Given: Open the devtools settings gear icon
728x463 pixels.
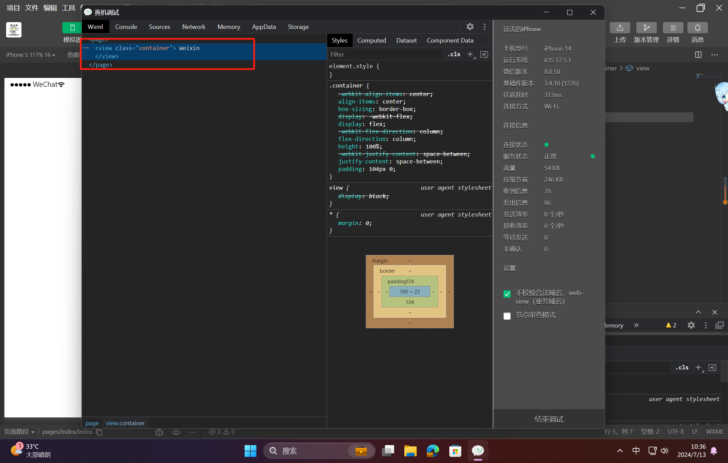Looking at the screenshot, I should [470, 27].
